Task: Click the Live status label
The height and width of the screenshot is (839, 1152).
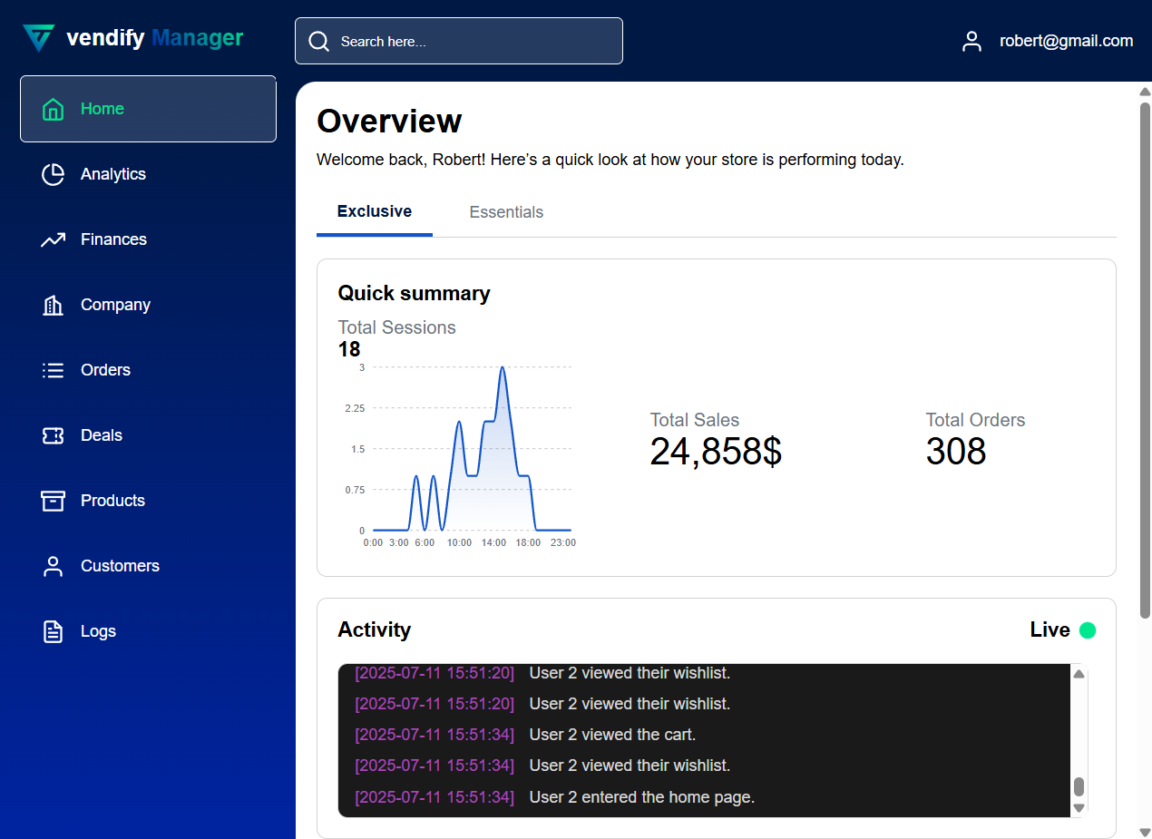Action: [1049, 630]
